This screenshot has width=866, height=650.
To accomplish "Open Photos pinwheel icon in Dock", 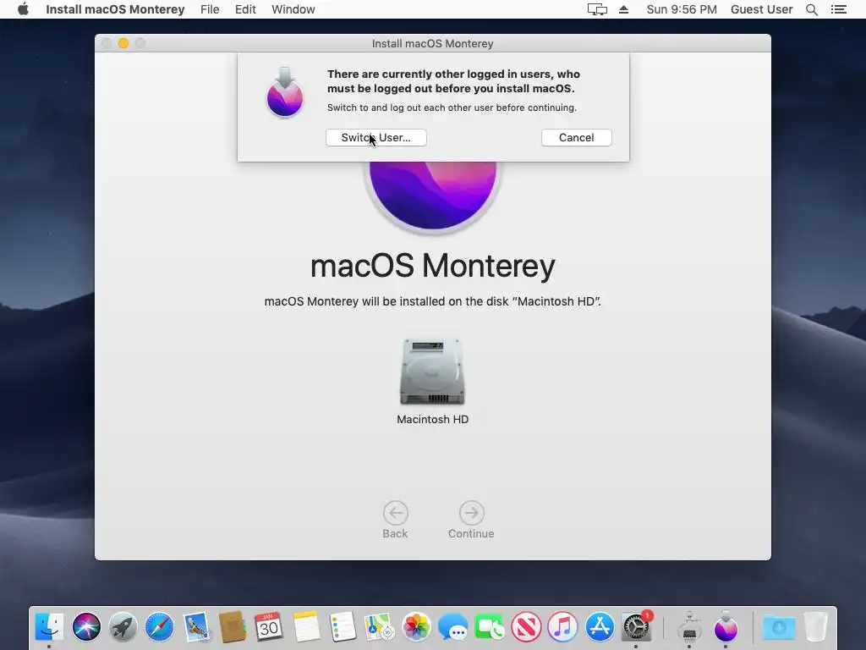I will coord(416,627).
